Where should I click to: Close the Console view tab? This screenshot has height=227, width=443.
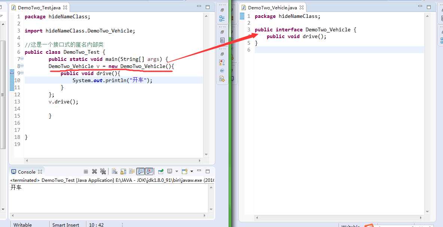tap(40, 171)
